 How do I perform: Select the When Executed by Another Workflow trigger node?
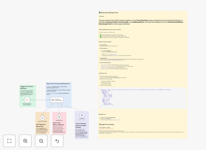(x=27, y=100)
